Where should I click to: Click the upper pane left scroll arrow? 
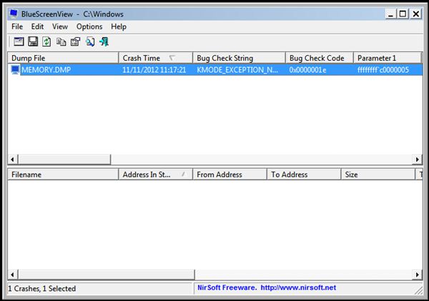[x=13, y=159]
